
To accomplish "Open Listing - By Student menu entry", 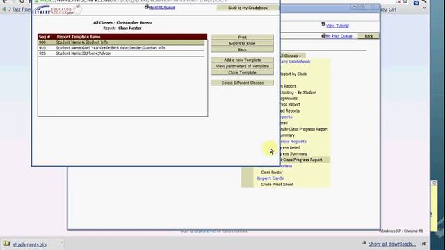I will click(x=299, y=92).
